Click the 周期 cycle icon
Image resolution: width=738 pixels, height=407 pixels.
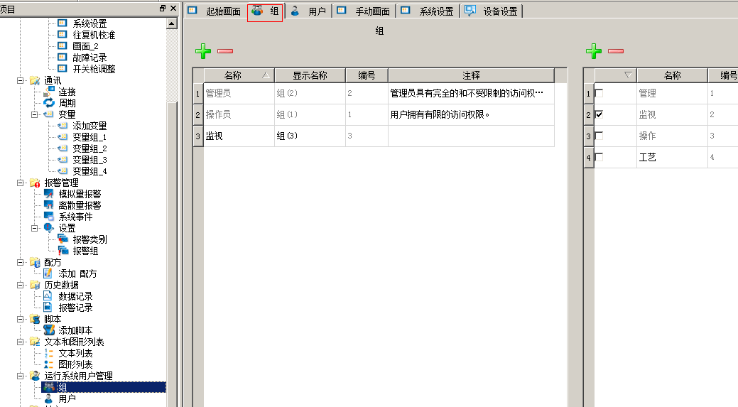click(x=49, y=102)
